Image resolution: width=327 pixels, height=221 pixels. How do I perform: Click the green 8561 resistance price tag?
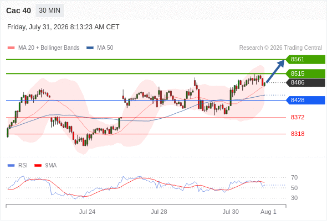(305, 60)
